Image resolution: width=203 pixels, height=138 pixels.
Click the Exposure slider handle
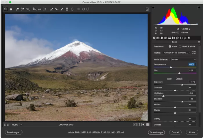(182, 84)
